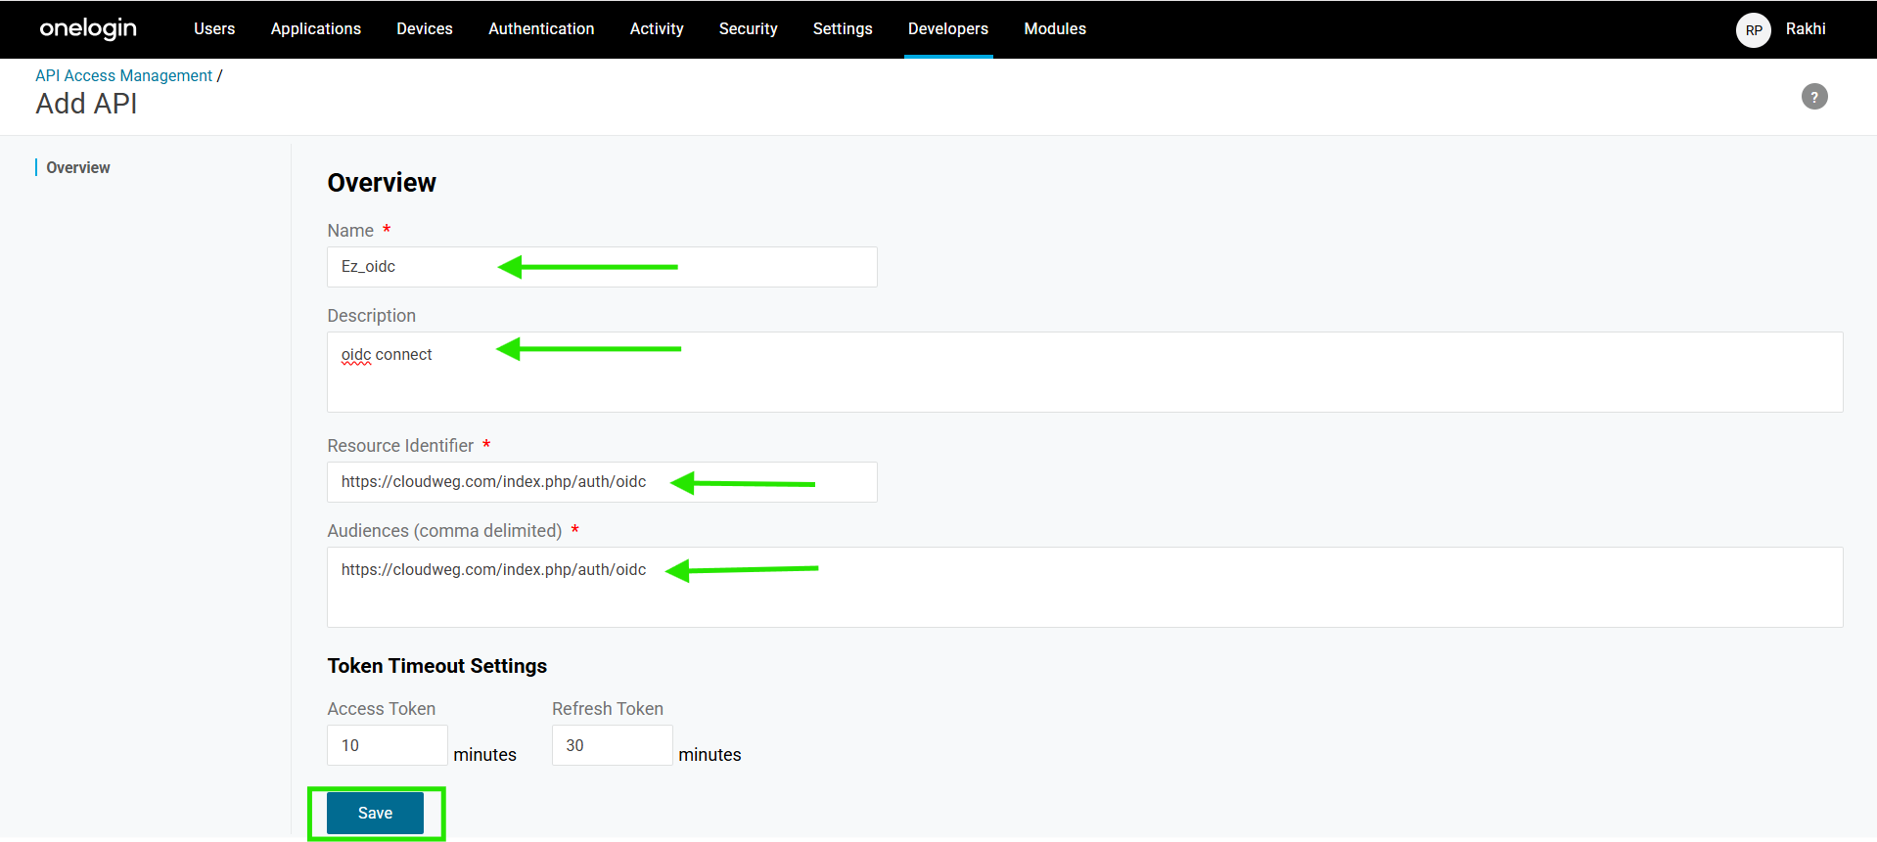Viewport: 1877px width, 842px height.
Task: Click the Add API page title
Action: 86,104
